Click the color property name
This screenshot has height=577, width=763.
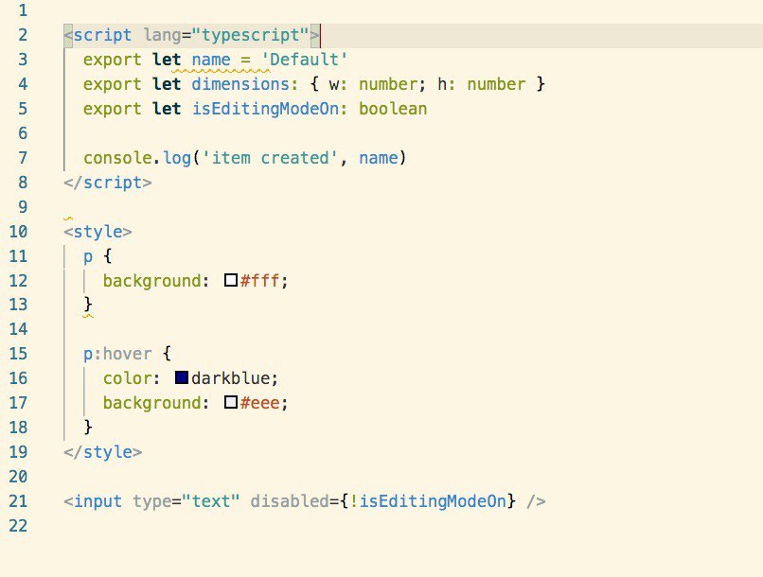127,378
